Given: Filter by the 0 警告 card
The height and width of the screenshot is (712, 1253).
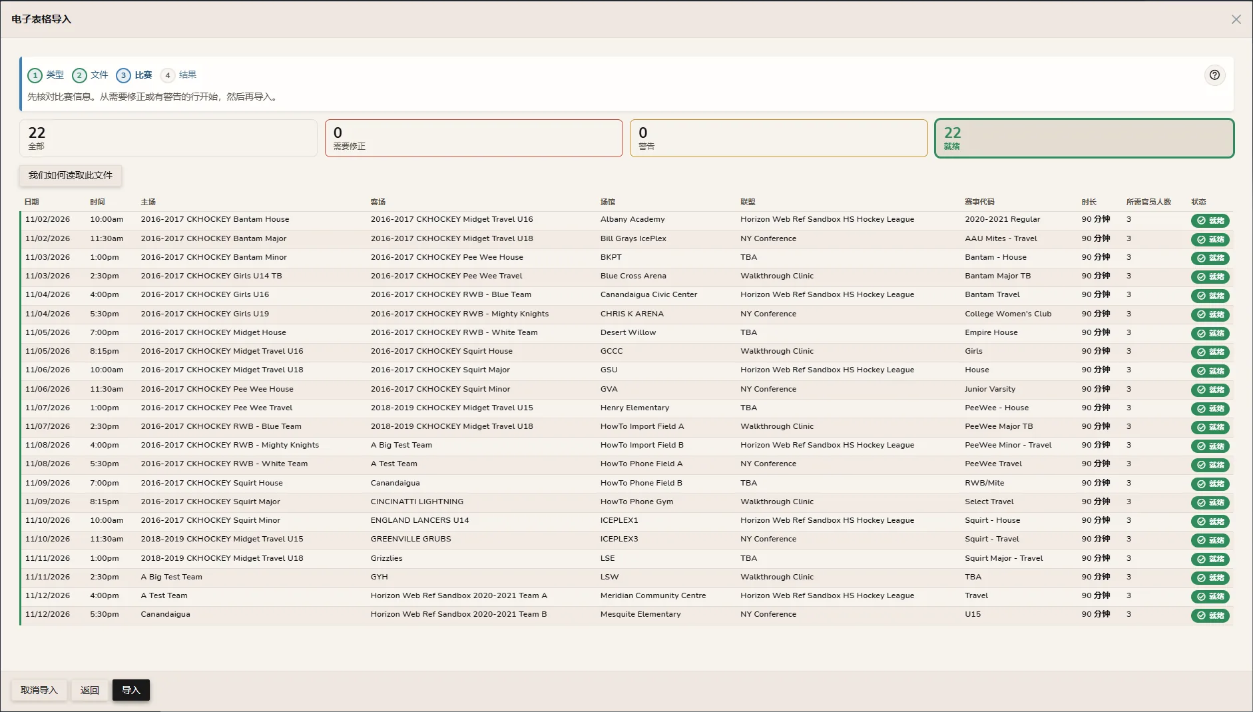Looking at the screenshot, I should (778, 139).
